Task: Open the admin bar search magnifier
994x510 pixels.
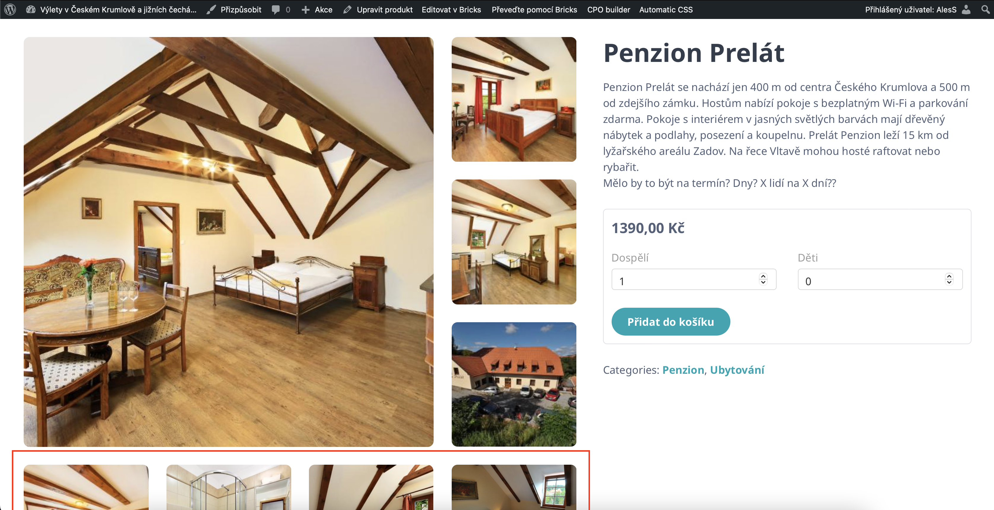Action: [985, 9]
